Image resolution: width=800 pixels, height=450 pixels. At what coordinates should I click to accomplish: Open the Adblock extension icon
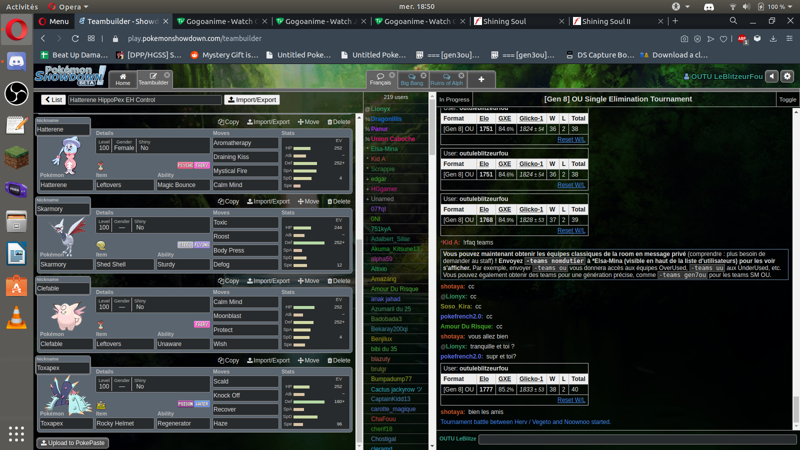click(742, 39)
